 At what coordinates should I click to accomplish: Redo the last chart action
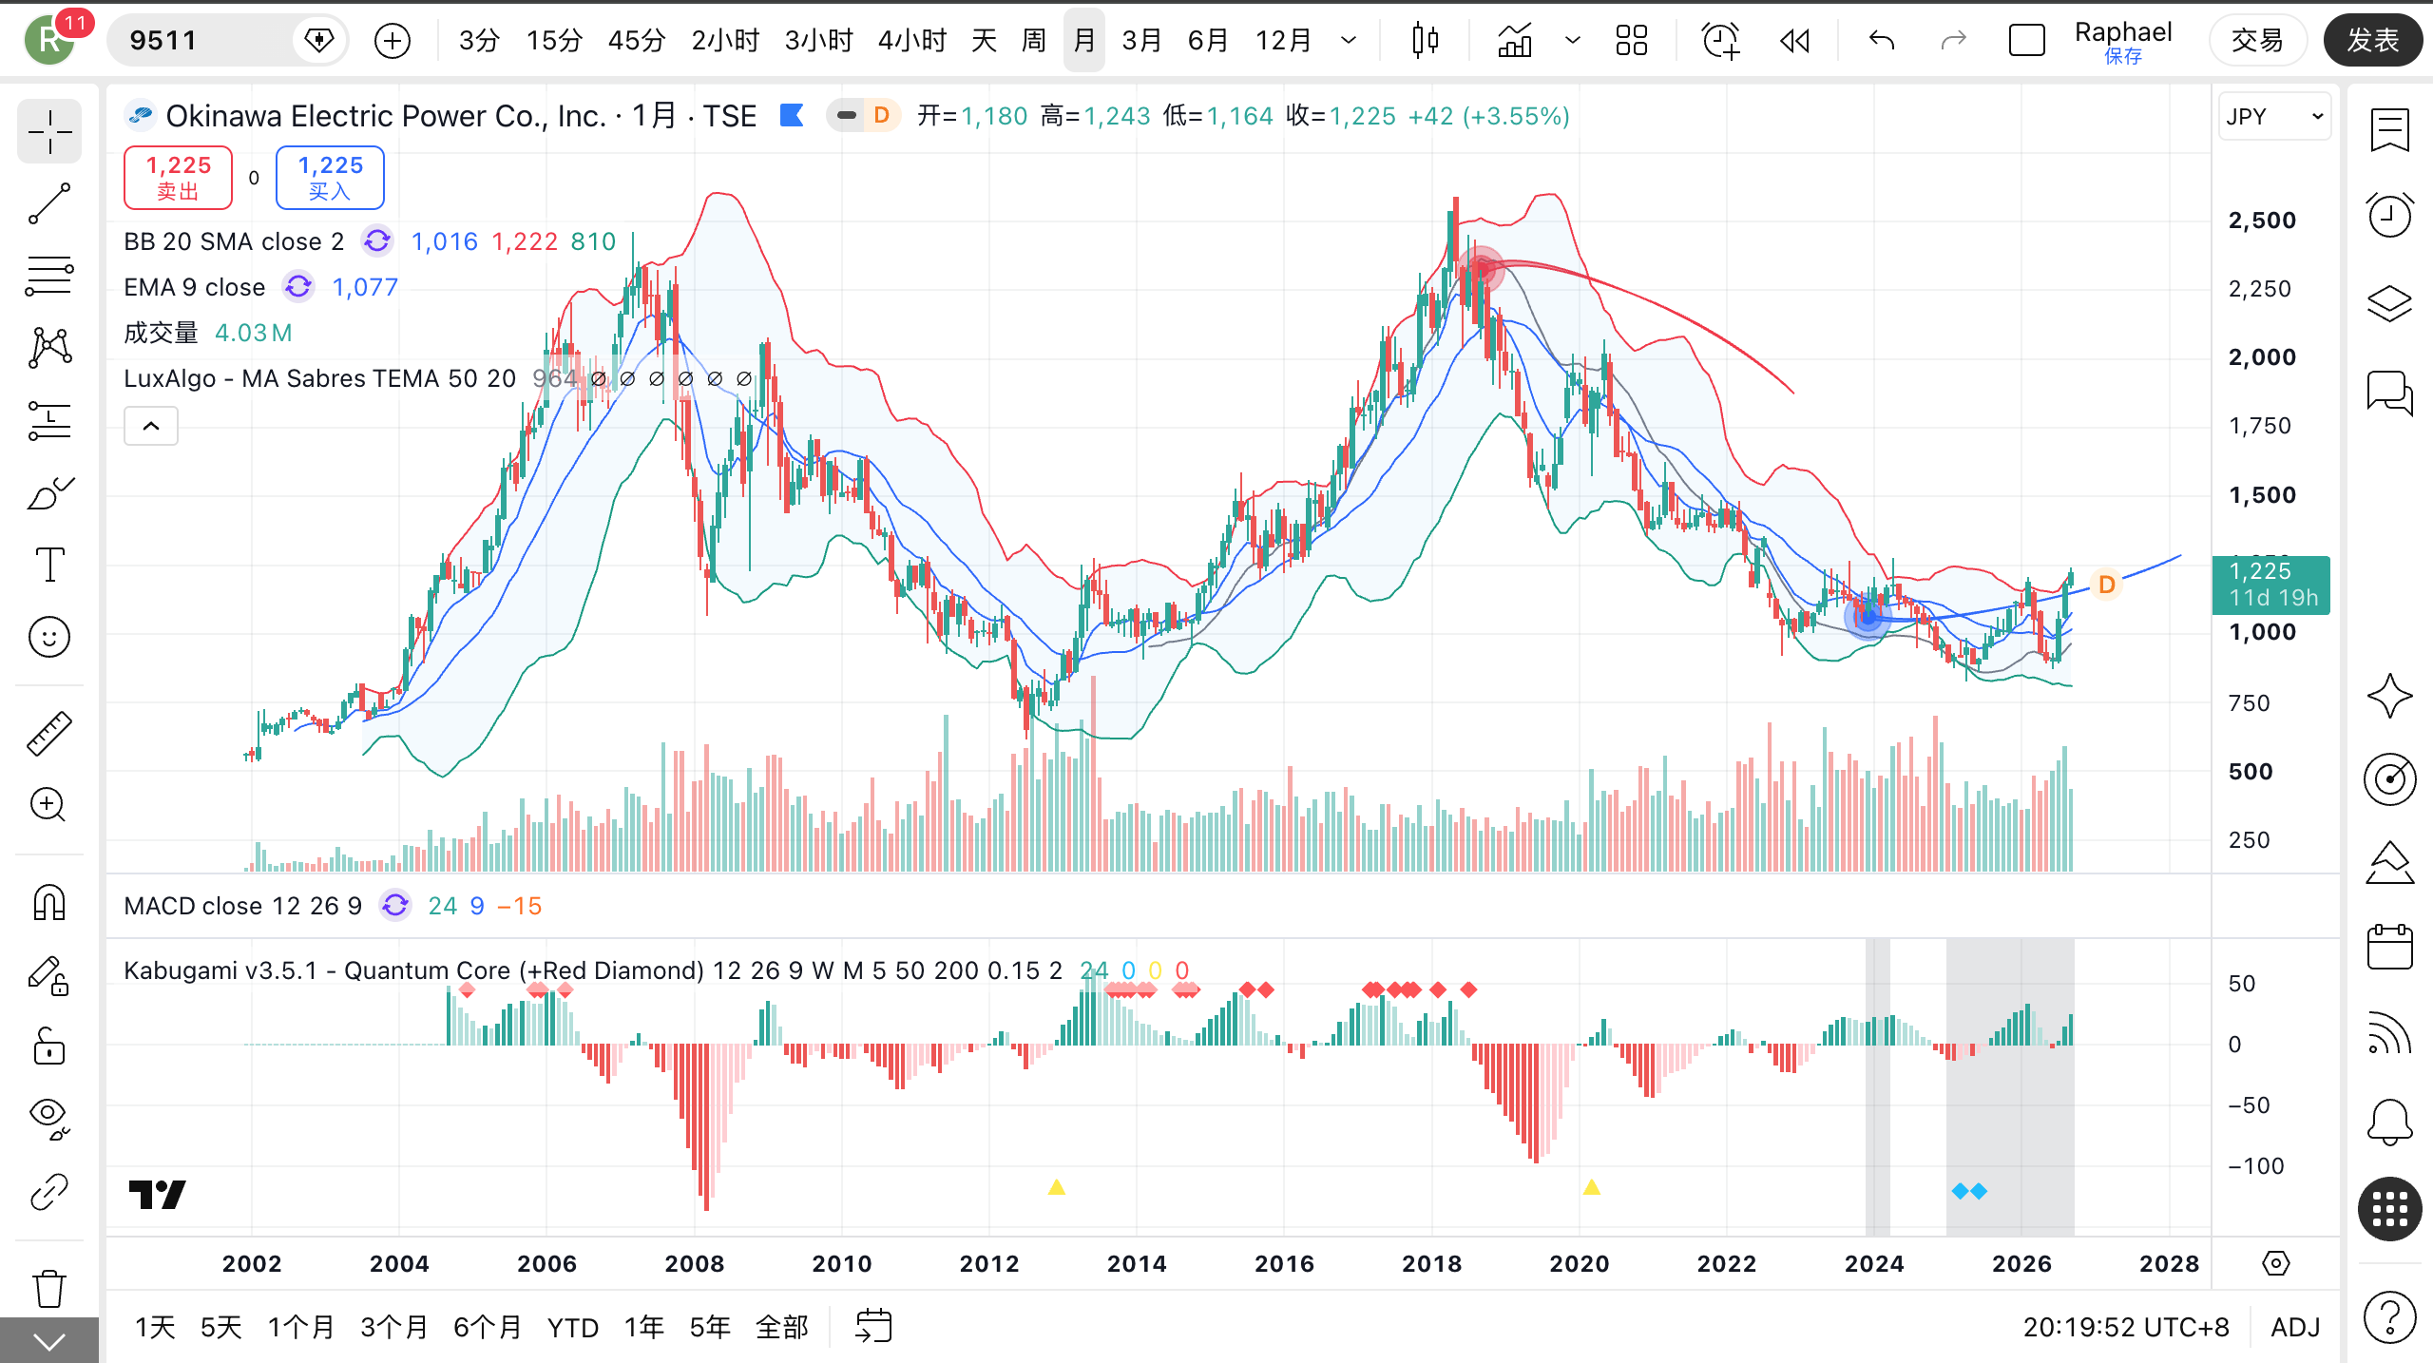[1952, 40]
